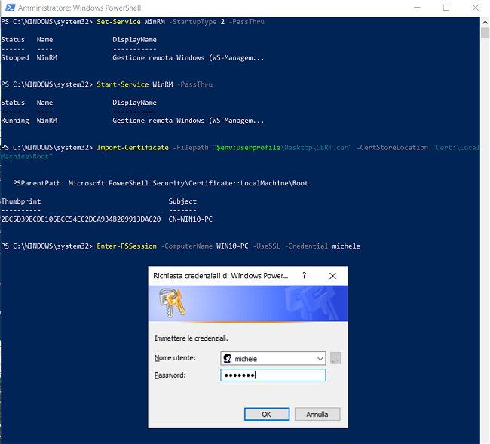Image resolution: width=490 pixels, height=444 pixels.
Task: Confirm credentials with the OK button
Action: (x=265, y=414)
